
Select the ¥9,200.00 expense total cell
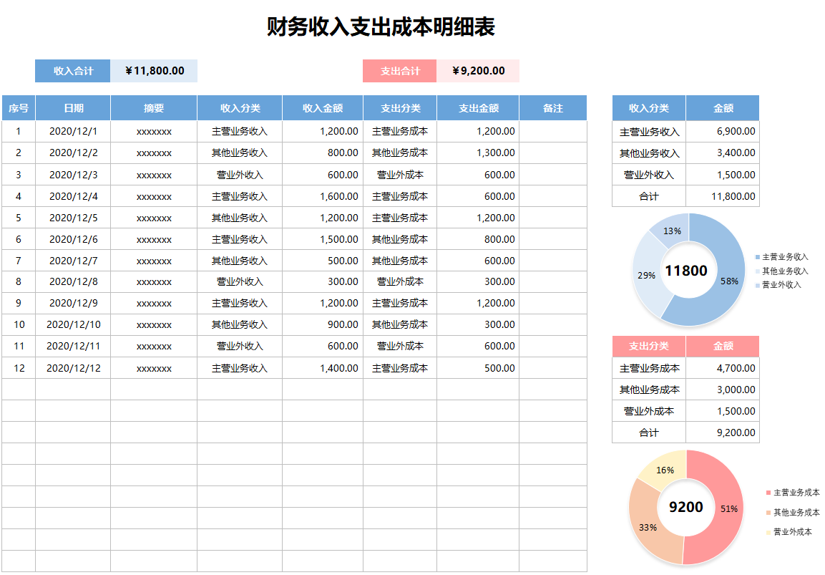[478, 71]
